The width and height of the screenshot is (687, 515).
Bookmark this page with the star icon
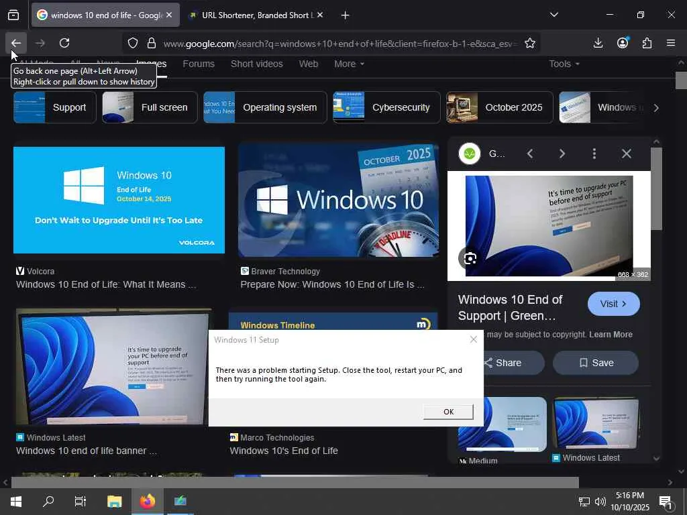click(x=530, y=43)
